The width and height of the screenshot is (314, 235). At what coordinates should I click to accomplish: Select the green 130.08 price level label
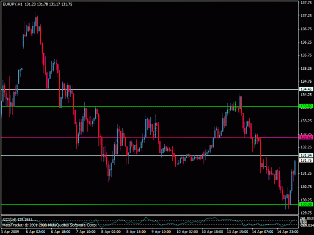tap(306, 204)
